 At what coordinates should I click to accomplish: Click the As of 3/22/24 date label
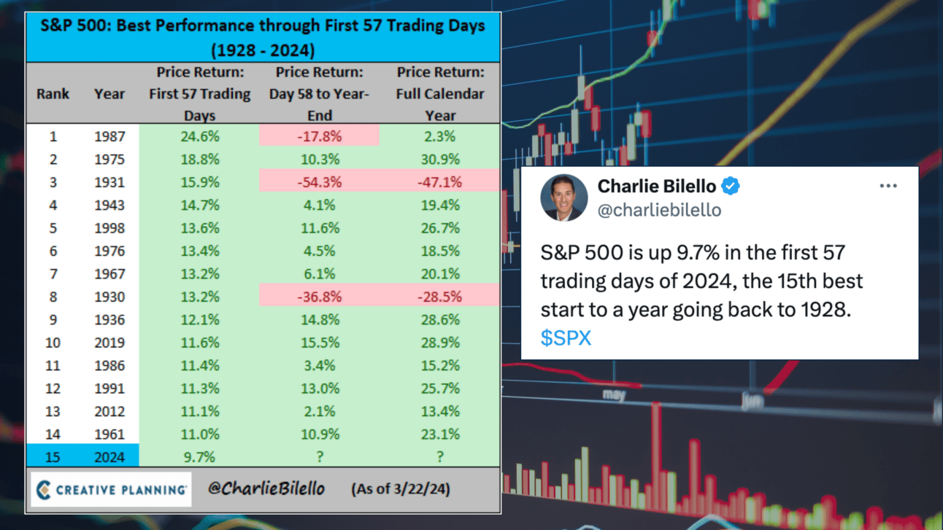tap(400, 488)
